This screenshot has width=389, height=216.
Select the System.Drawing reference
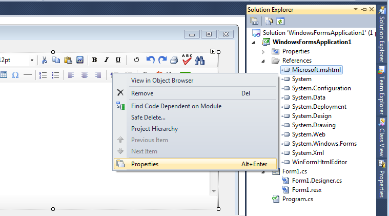click(314, 125)
